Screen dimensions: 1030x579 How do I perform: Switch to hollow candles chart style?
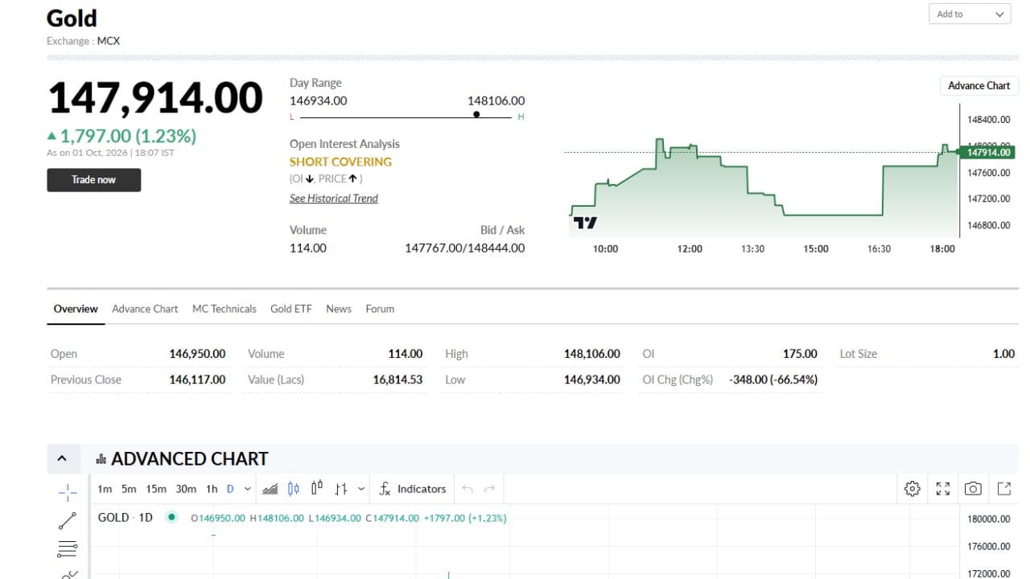(317, 488)
